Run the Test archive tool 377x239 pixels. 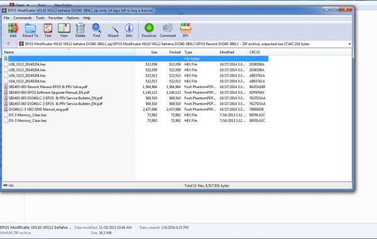point(48,28)
